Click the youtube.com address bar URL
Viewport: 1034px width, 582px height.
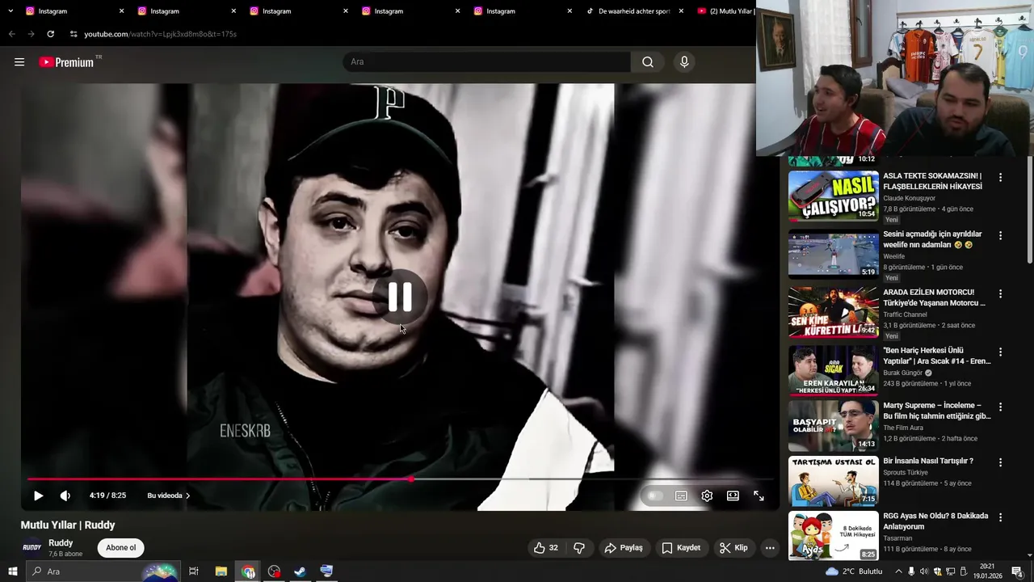click(x=160, y=34)
